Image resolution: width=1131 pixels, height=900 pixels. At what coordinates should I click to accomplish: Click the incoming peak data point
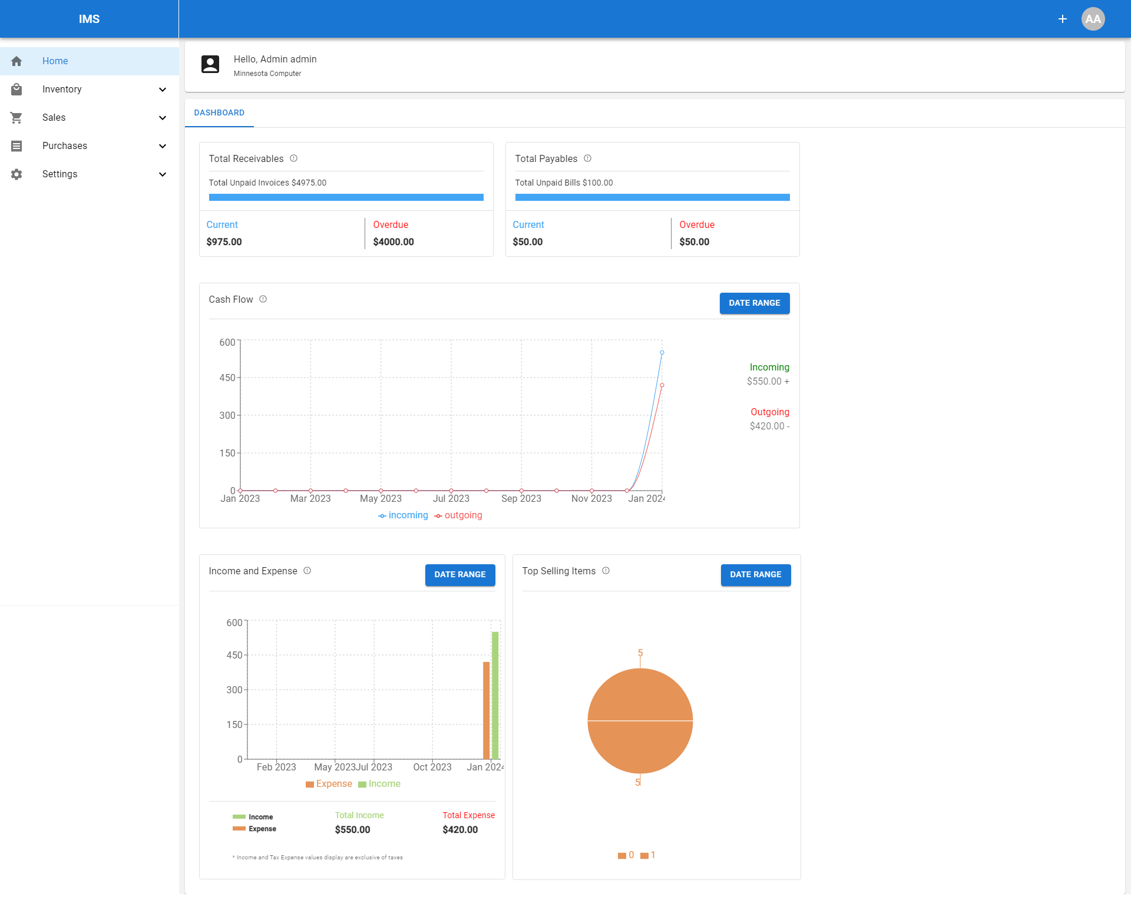(662, 353)
